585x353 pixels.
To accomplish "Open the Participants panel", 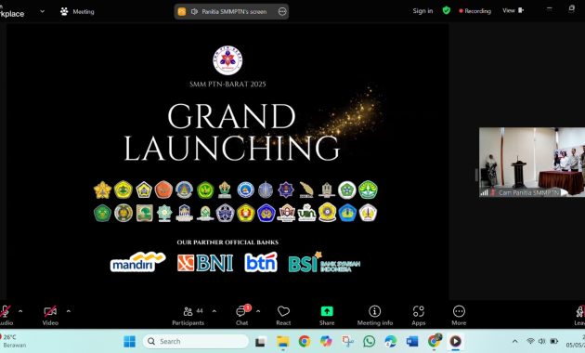I will pos(188,316).
